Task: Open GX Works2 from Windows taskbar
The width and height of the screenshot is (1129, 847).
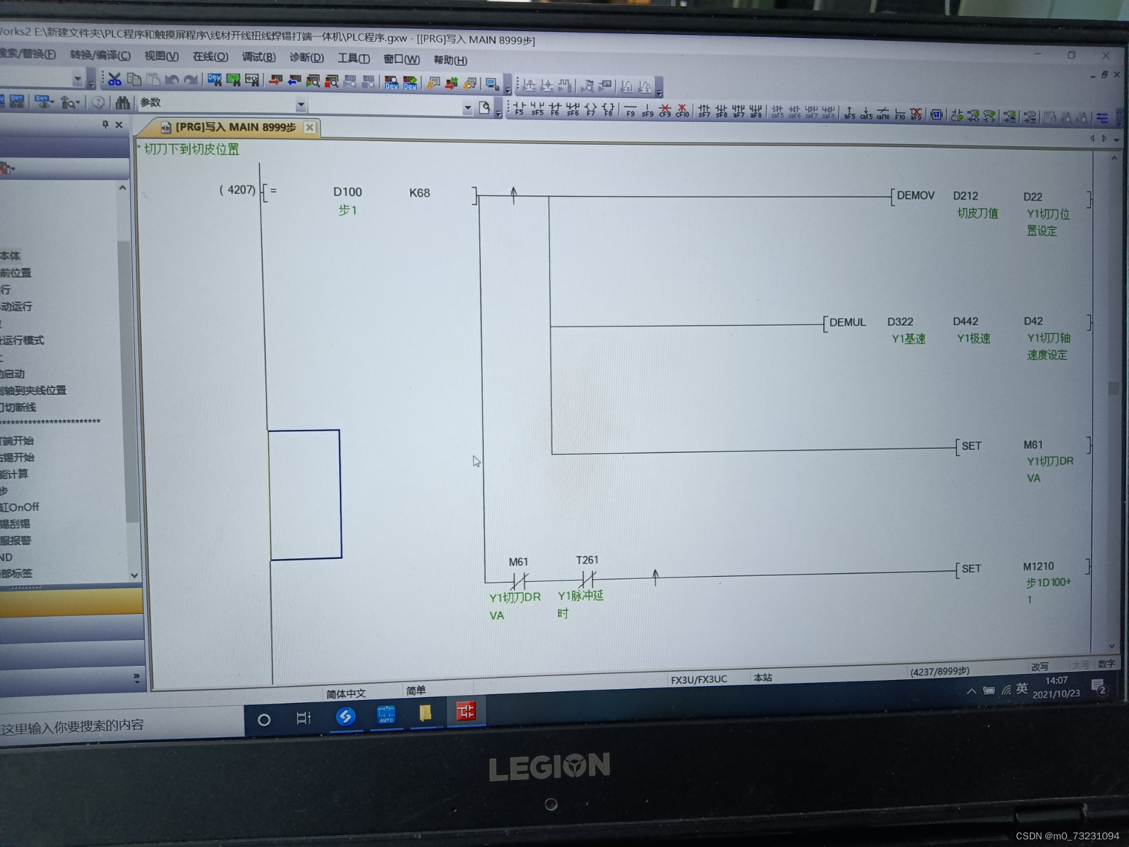Action: pos(466,712)
